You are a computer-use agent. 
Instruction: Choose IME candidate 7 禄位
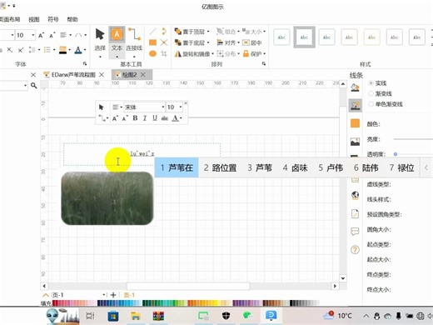(x=401, y=167)
